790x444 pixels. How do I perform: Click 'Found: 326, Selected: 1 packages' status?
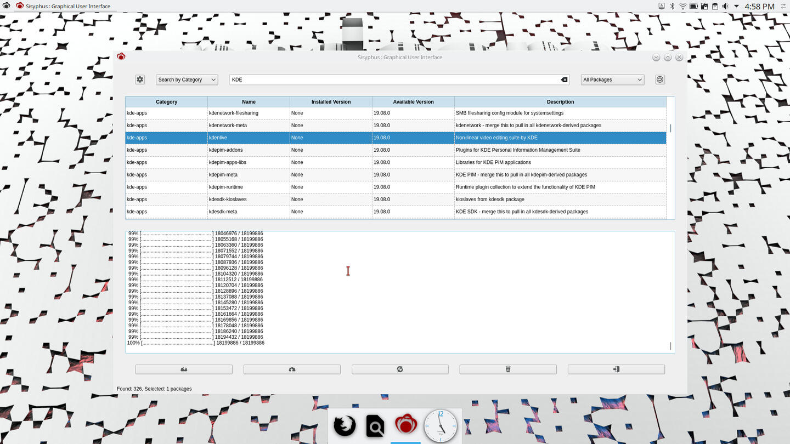[x=154, y=389]
